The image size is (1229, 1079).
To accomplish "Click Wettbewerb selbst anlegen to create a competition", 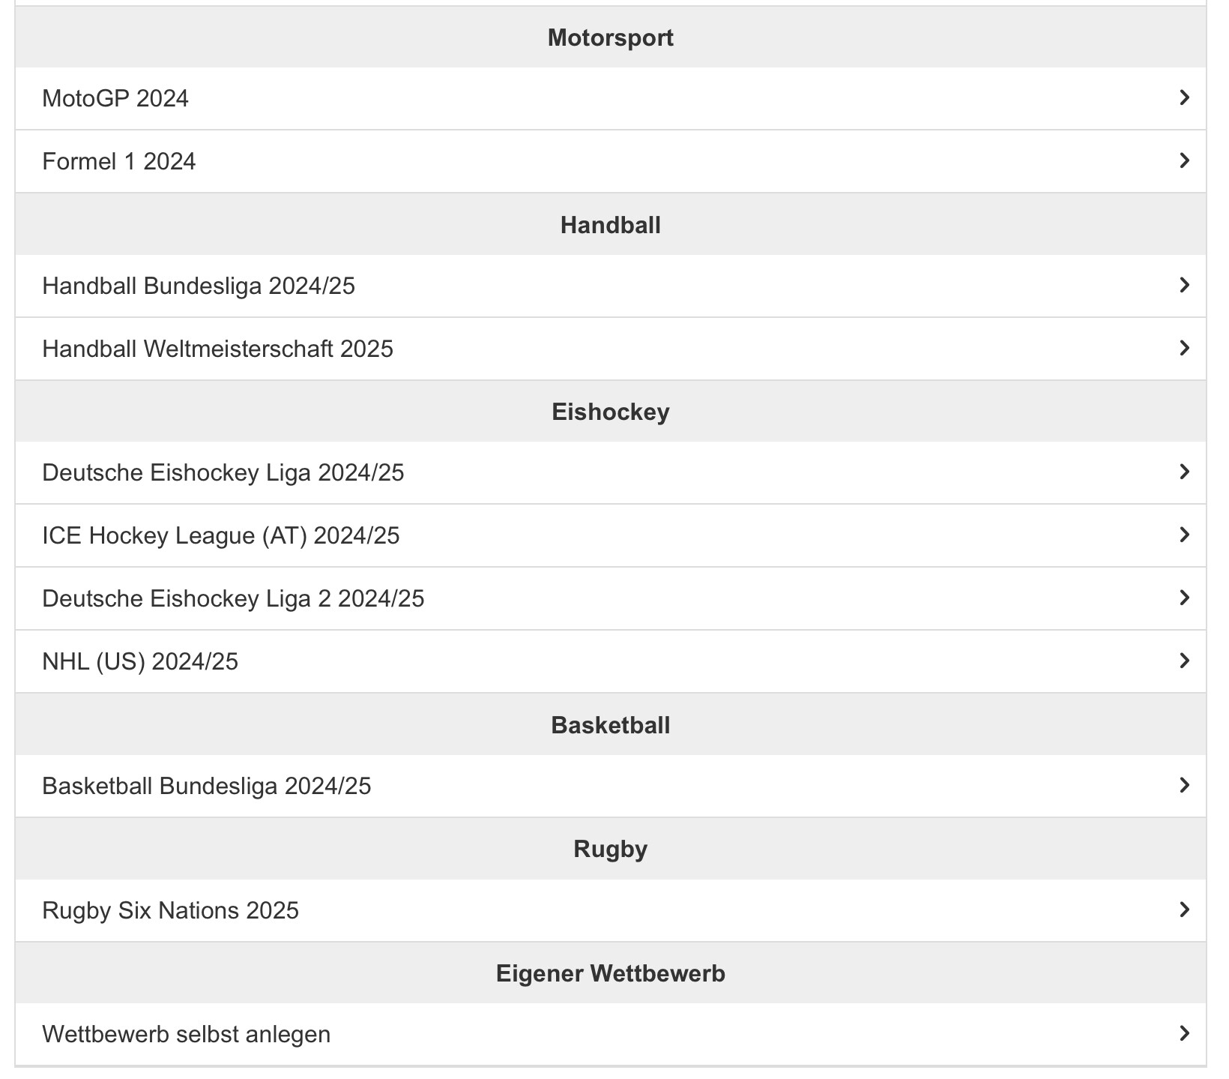I will click(187, 1034).
